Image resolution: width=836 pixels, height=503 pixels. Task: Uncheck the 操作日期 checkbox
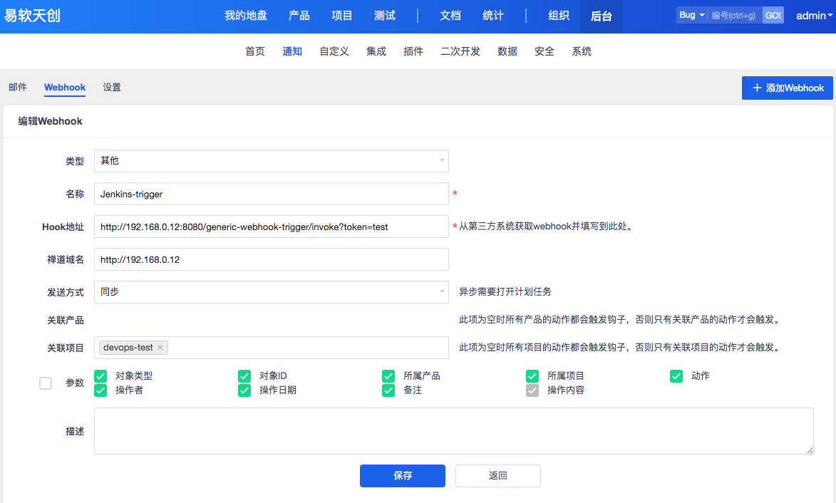pyautogui.click(x=244, y=390)
